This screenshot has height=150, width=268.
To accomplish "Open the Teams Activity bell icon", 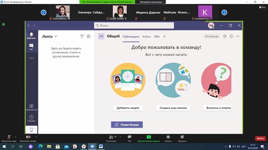I will coord(31,36).
